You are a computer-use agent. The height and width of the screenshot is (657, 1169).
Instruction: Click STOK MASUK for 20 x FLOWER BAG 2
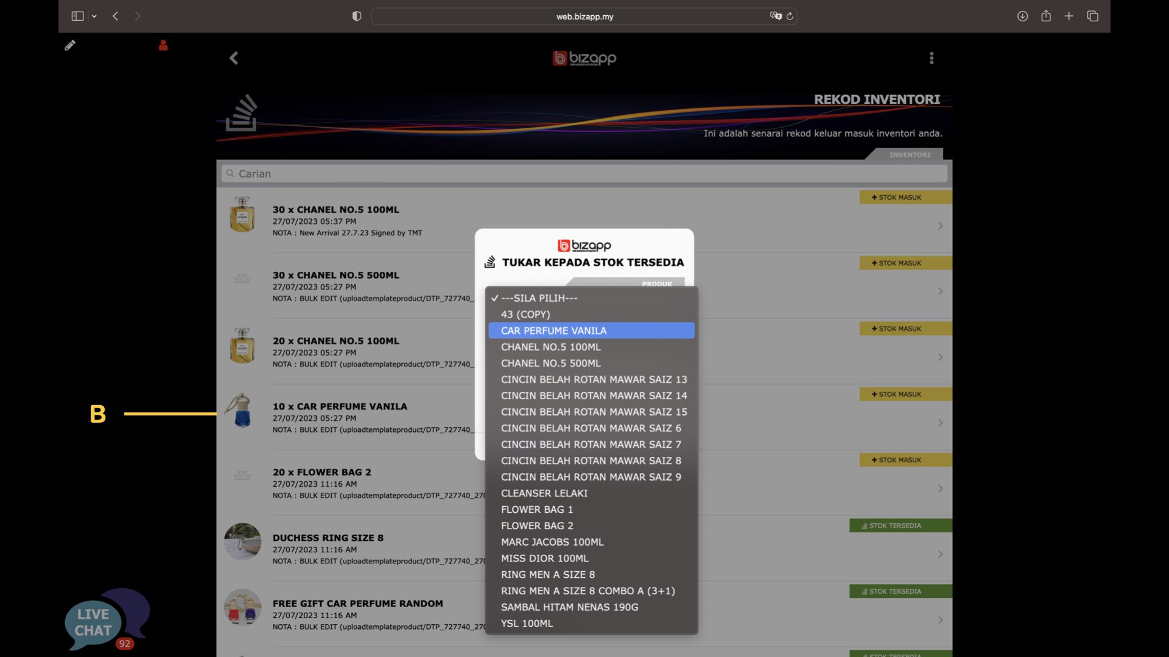click(905, 460)
